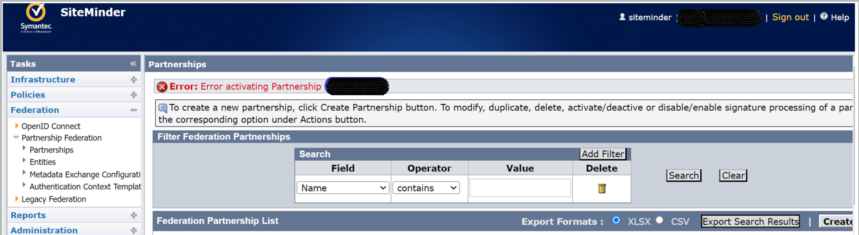Click the filter Value input field
The width and height of the screenshot is (859, 235).
point(520,188)
